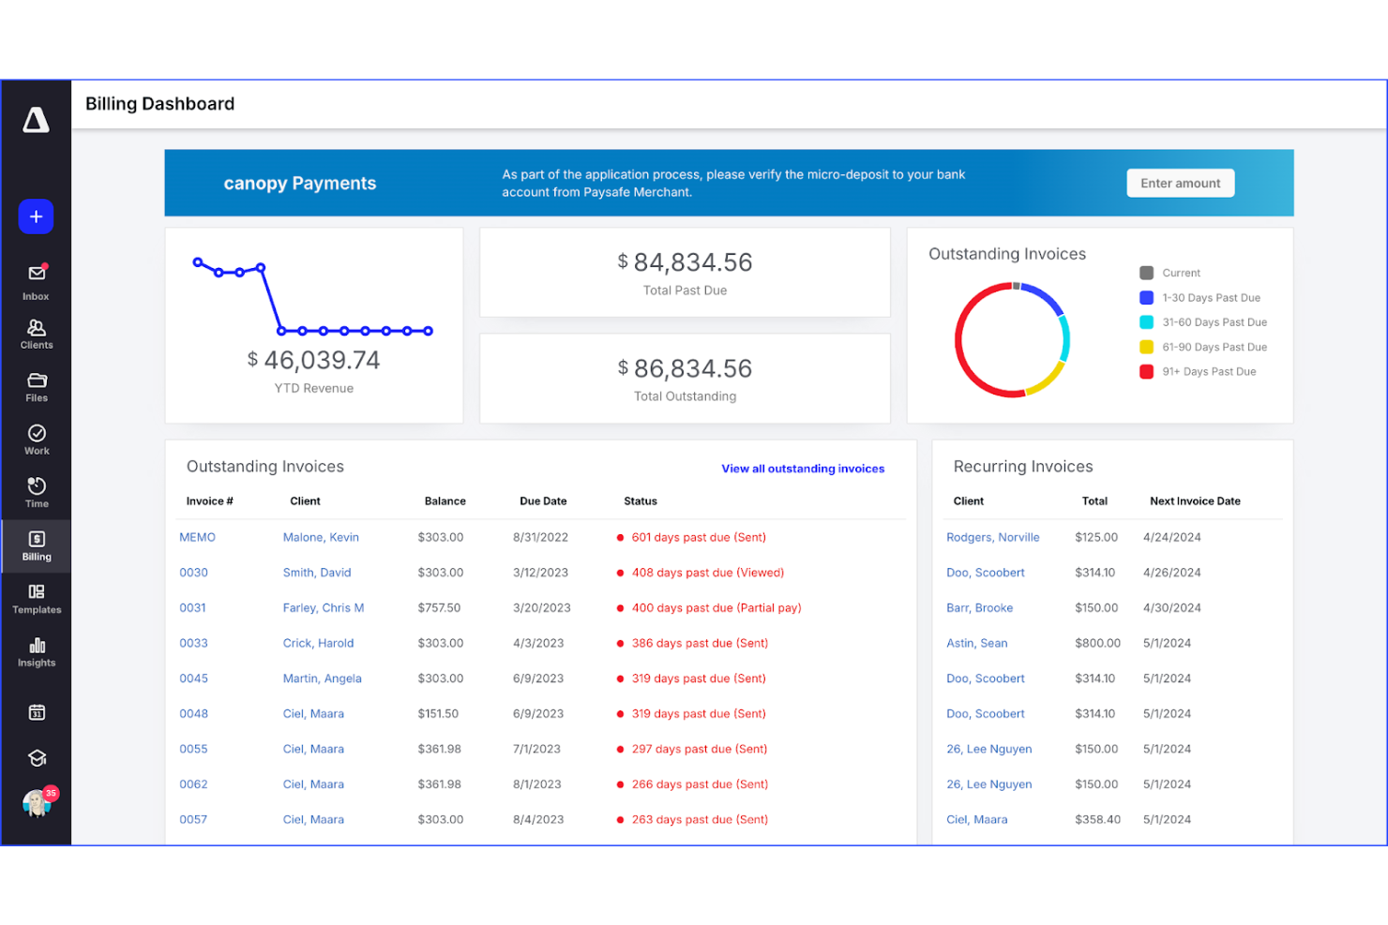1388x925 pixels.
Task: Open Doo, Scoobert with 4/26/2024 date
Action: point(985,573)
